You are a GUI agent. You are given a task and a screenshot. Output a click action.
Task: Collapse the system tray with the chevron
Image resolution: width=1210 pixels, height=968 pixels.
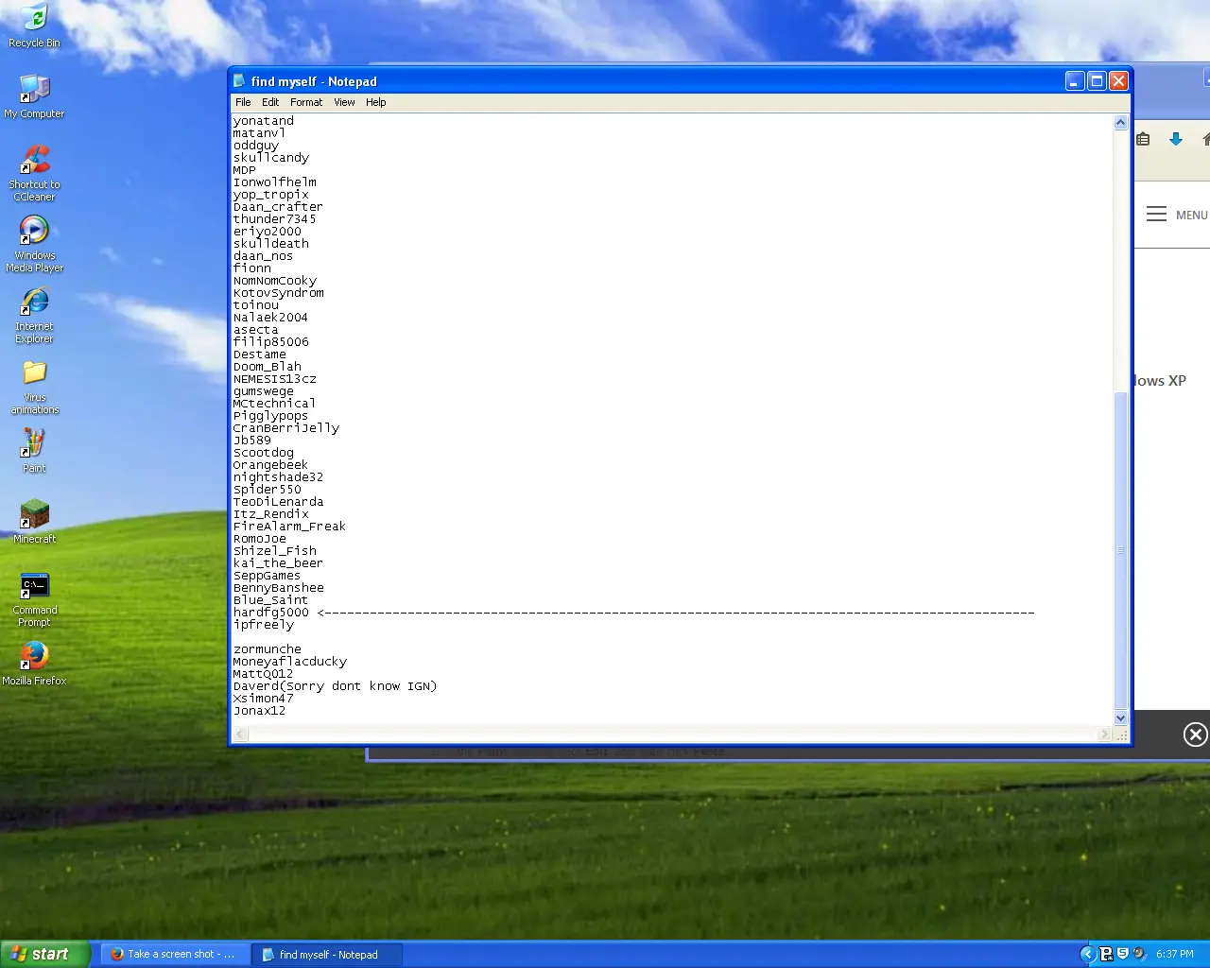click(x=1087, y=954)
